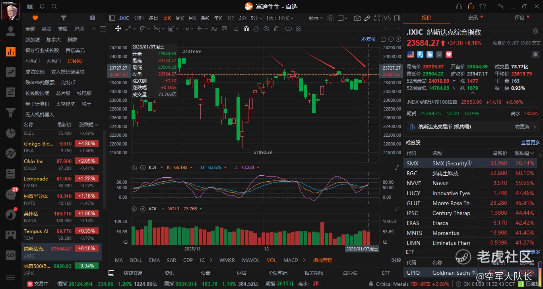Open the markets chart icon in left sidebar
Screen dimensions: 543x289
[x=11, y=51]
